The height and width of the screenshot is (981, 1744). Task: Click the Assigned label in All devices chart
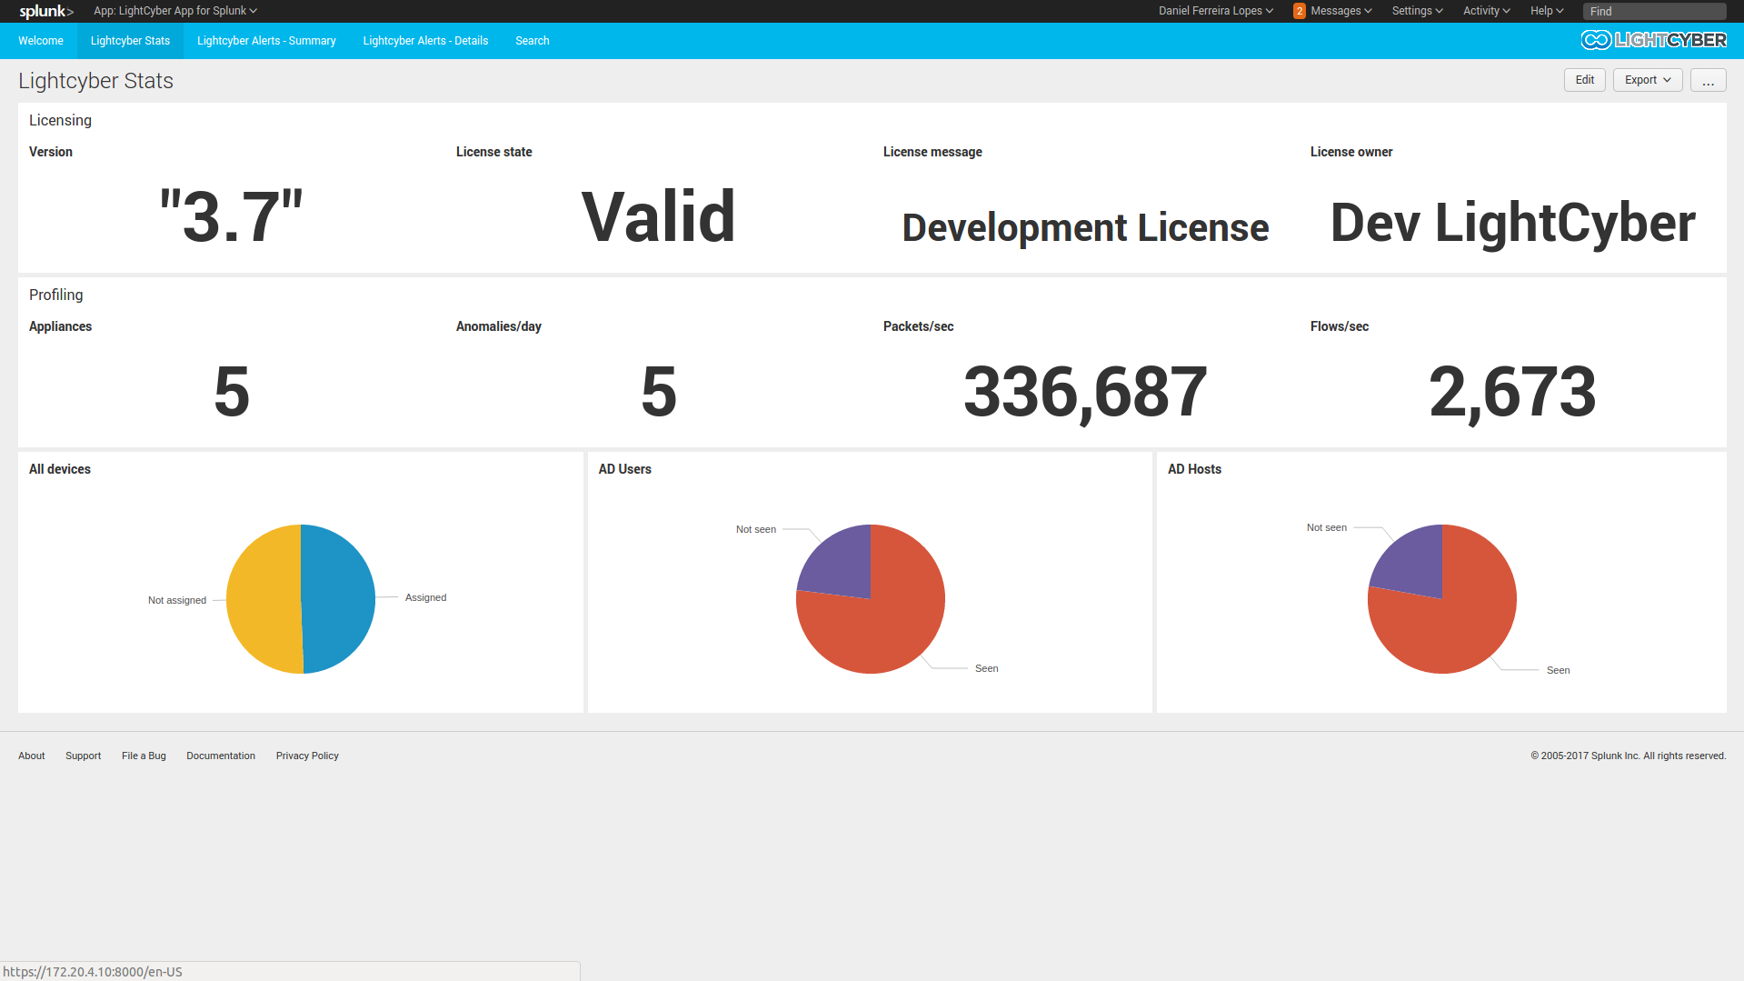(425, 597)
